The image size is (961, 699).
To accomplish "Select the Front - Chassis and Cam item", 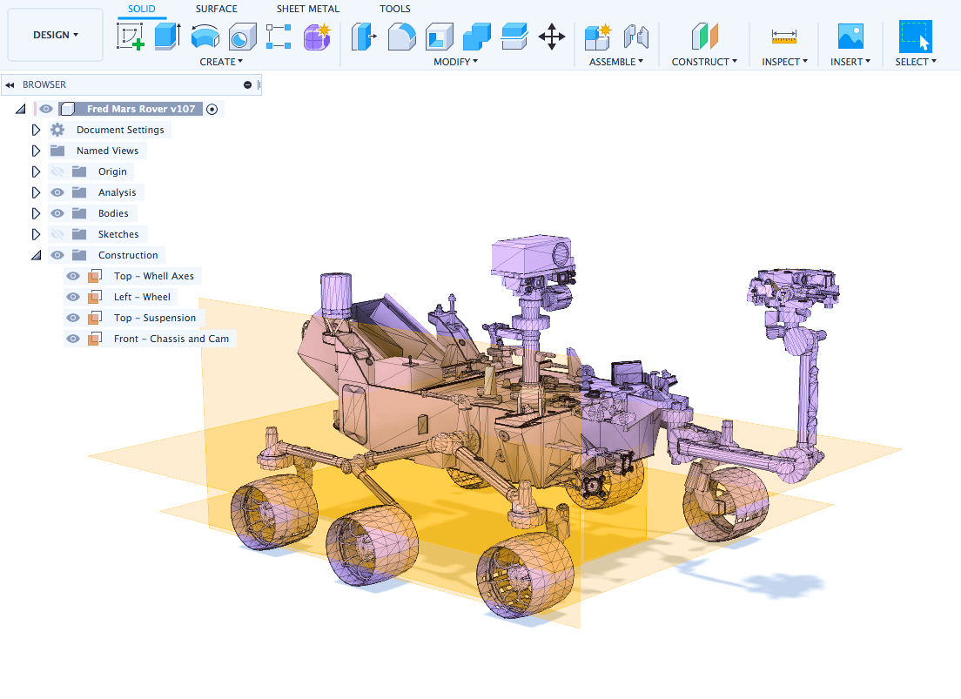I will 171,339.
